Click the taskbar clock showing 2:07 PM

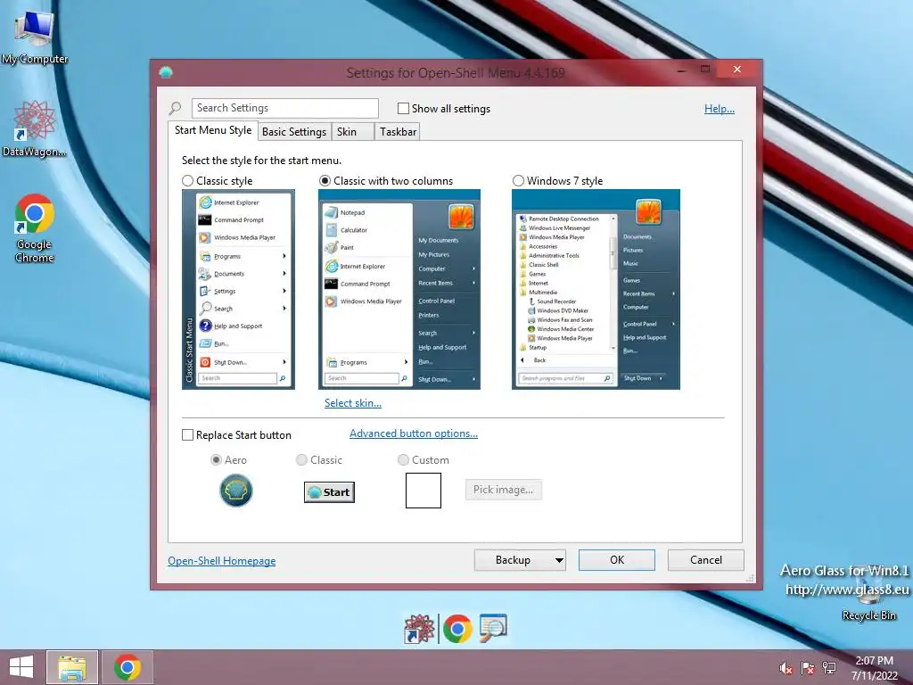(874, 668)
